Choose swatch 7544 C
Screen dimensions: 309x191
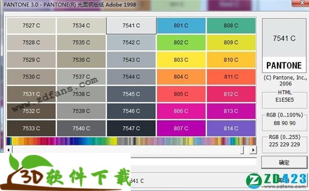coord(131,77)
